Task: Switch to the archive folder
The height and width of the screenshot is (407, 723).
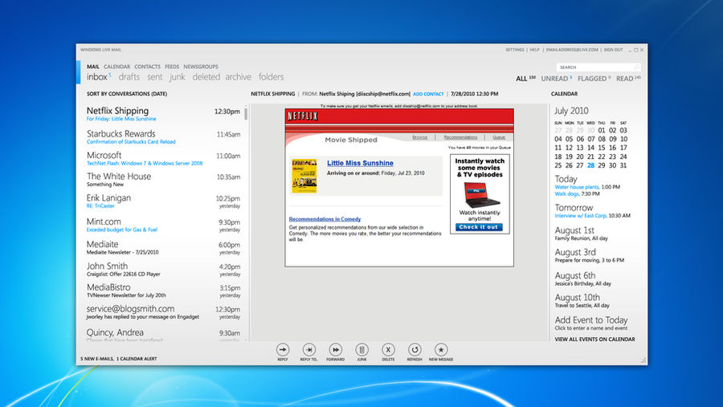Action: tap(239, 77)
